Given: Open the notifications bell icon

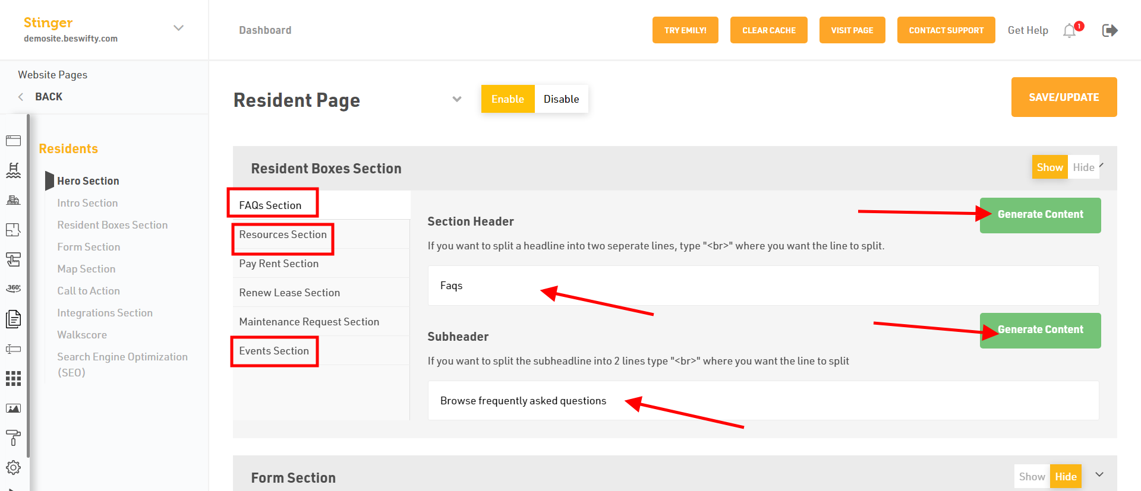Looking at the screenshot, I should click(1070, 30).
